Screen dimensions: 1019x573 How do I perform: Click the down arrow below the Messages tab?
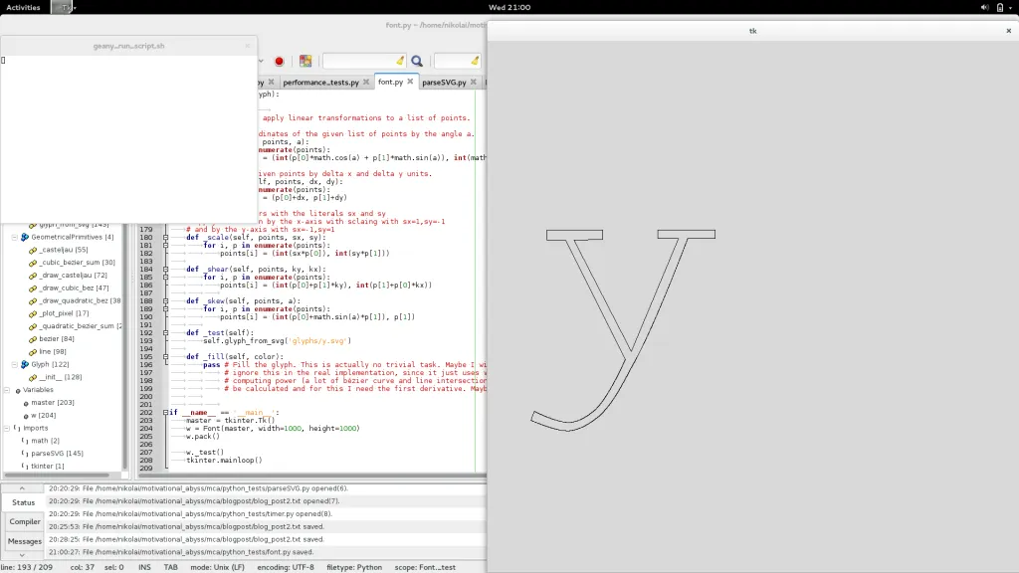(22, 555)
